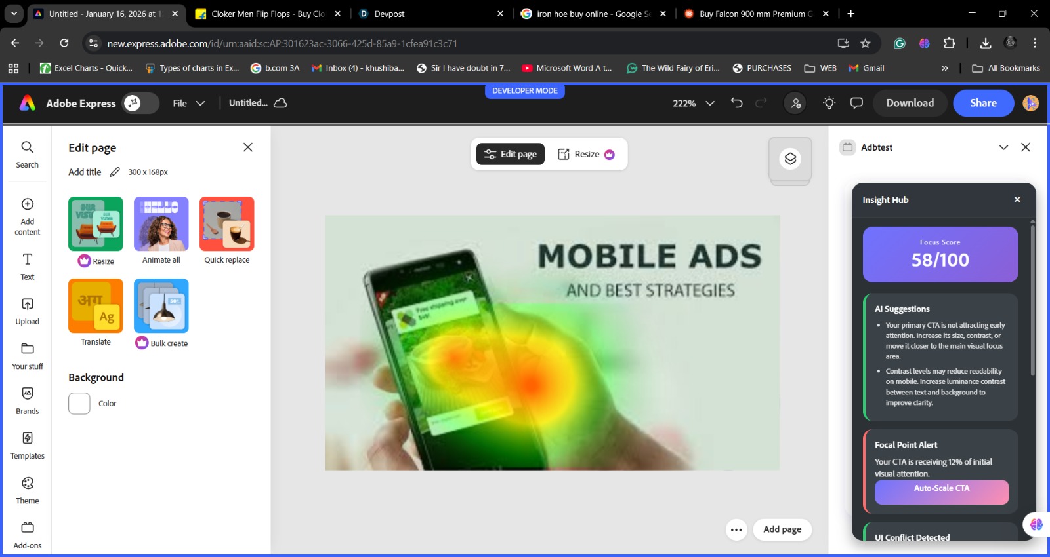1050x557 pixels.
Task: Select the Bulk create quick action
Action: 161,305
